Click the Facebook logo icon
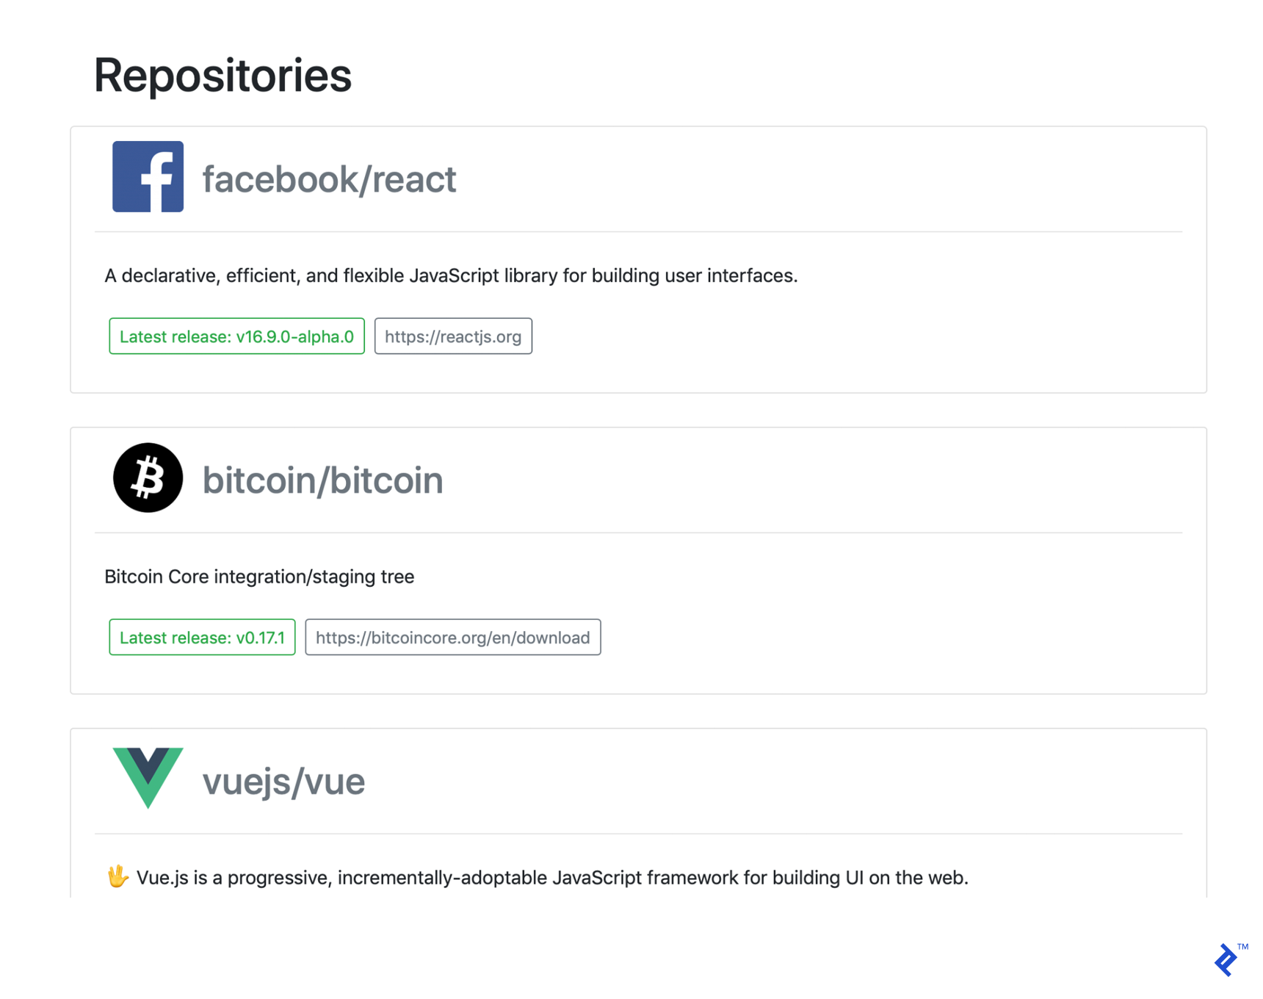 (147, 176)
